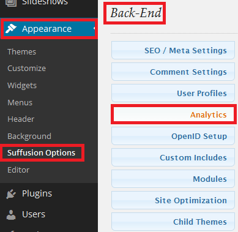Switch to Comment Settings tab
Image resolution: width=238 pixels, height=232 pixels.
[173, 72]
